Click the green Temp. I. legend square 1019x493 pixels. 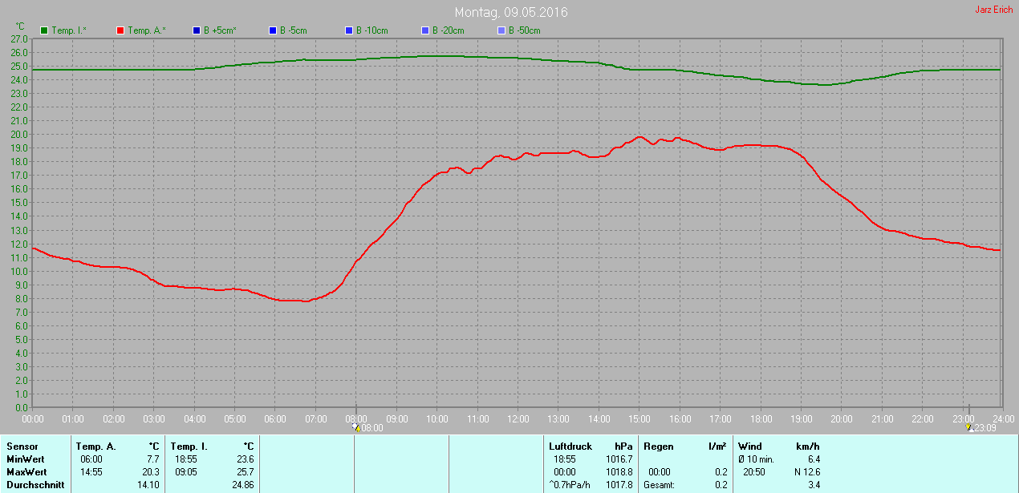coord(44,30)
